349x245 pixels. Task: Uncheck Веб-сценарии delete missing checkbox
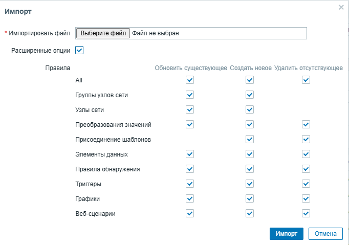(x=306, y=213)
